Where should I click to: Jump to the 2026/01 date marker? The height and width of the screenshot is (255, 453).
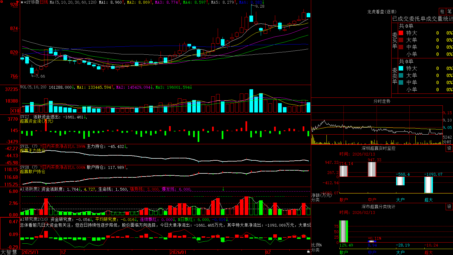click(178, 252)
